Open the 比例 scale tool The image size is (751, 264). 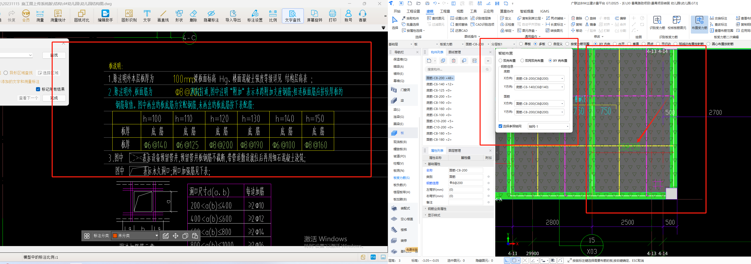pos(273,16)
